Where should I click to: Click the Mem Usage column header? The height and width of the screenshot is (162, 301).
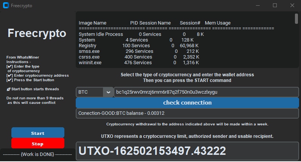click(x=218, y=23)
